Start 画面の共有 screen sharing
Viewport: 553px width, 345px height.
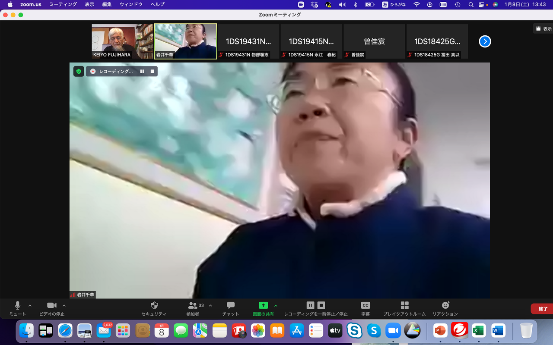pos(263,308)
